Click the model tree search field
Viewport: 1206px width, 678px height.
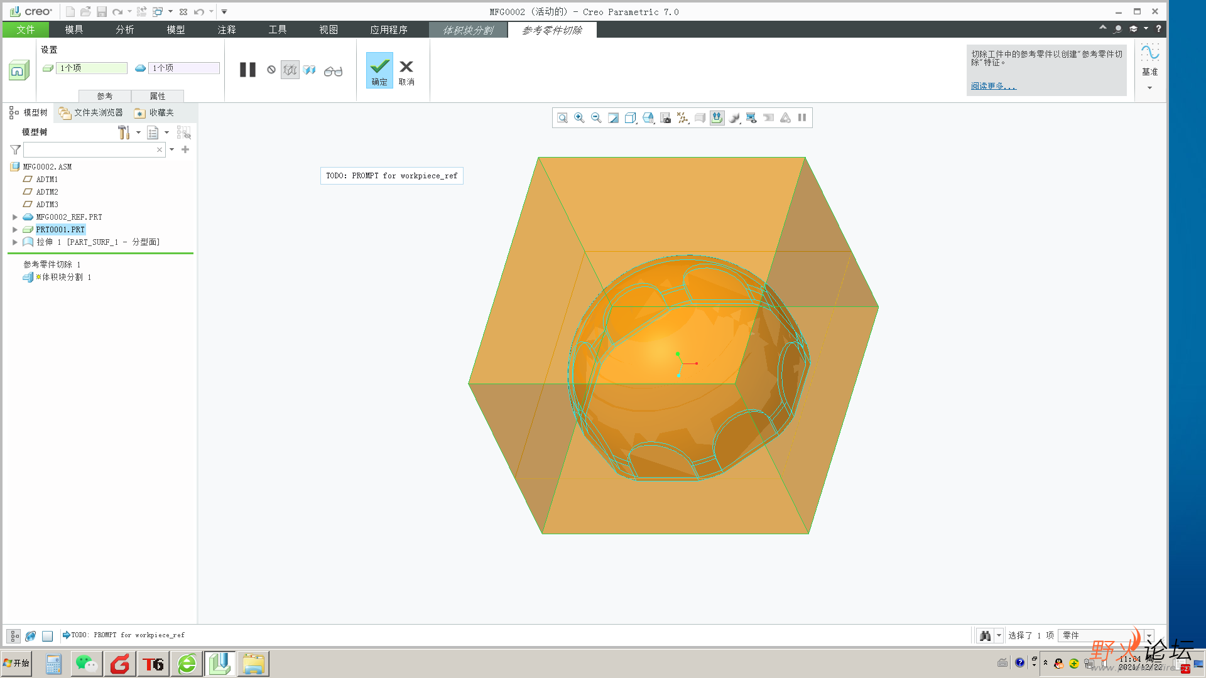click(x=89, y=149)
